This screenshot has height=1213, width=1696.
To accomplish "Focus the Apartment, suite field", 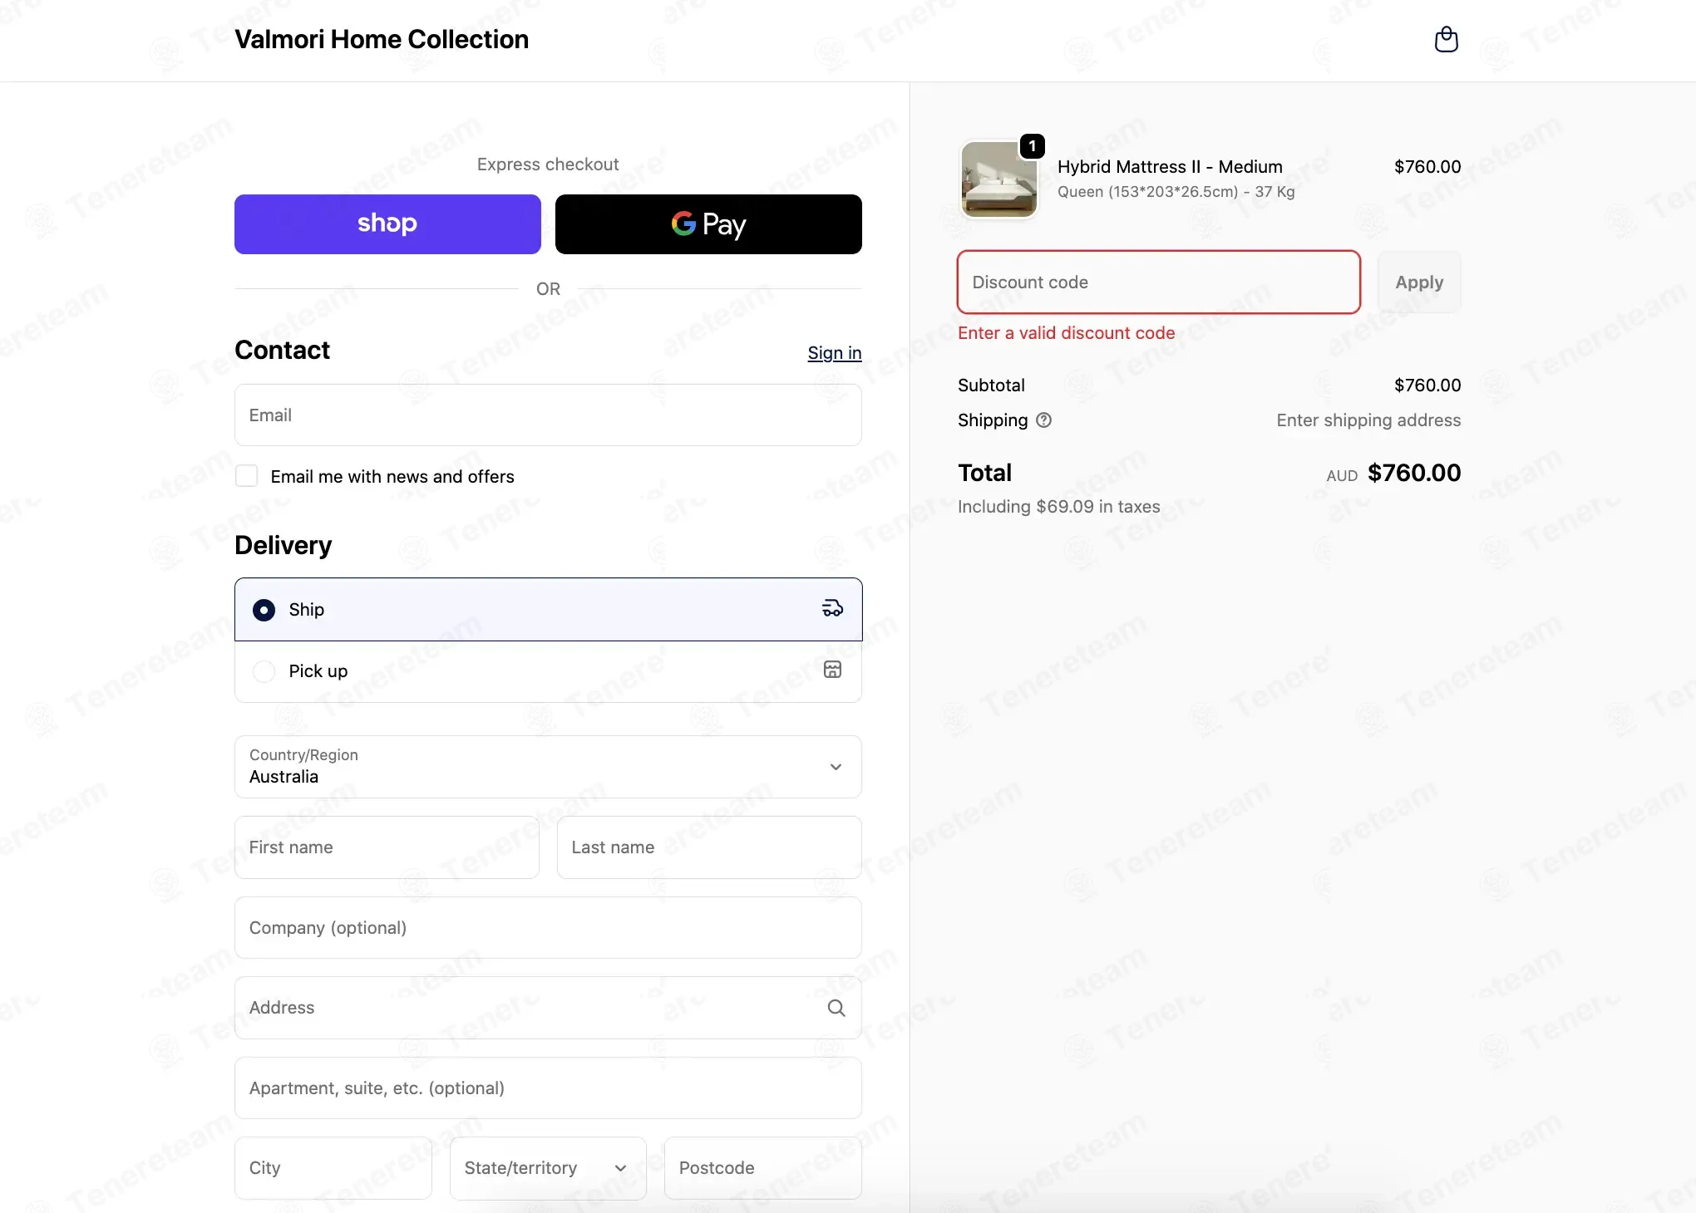I will pos(548,1088).
